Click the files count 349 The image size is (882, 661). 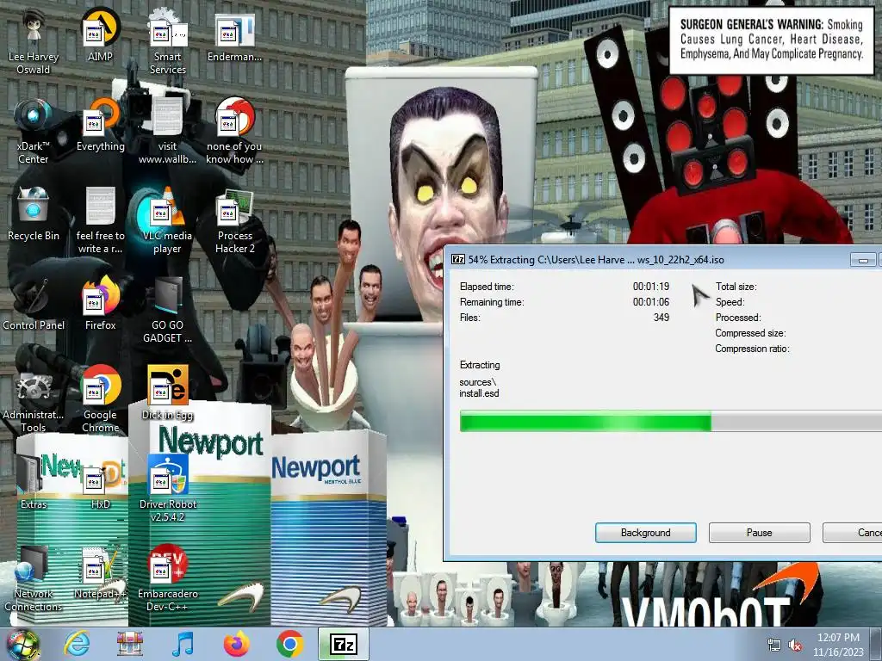pyautogui.click(x=661, y=318)
